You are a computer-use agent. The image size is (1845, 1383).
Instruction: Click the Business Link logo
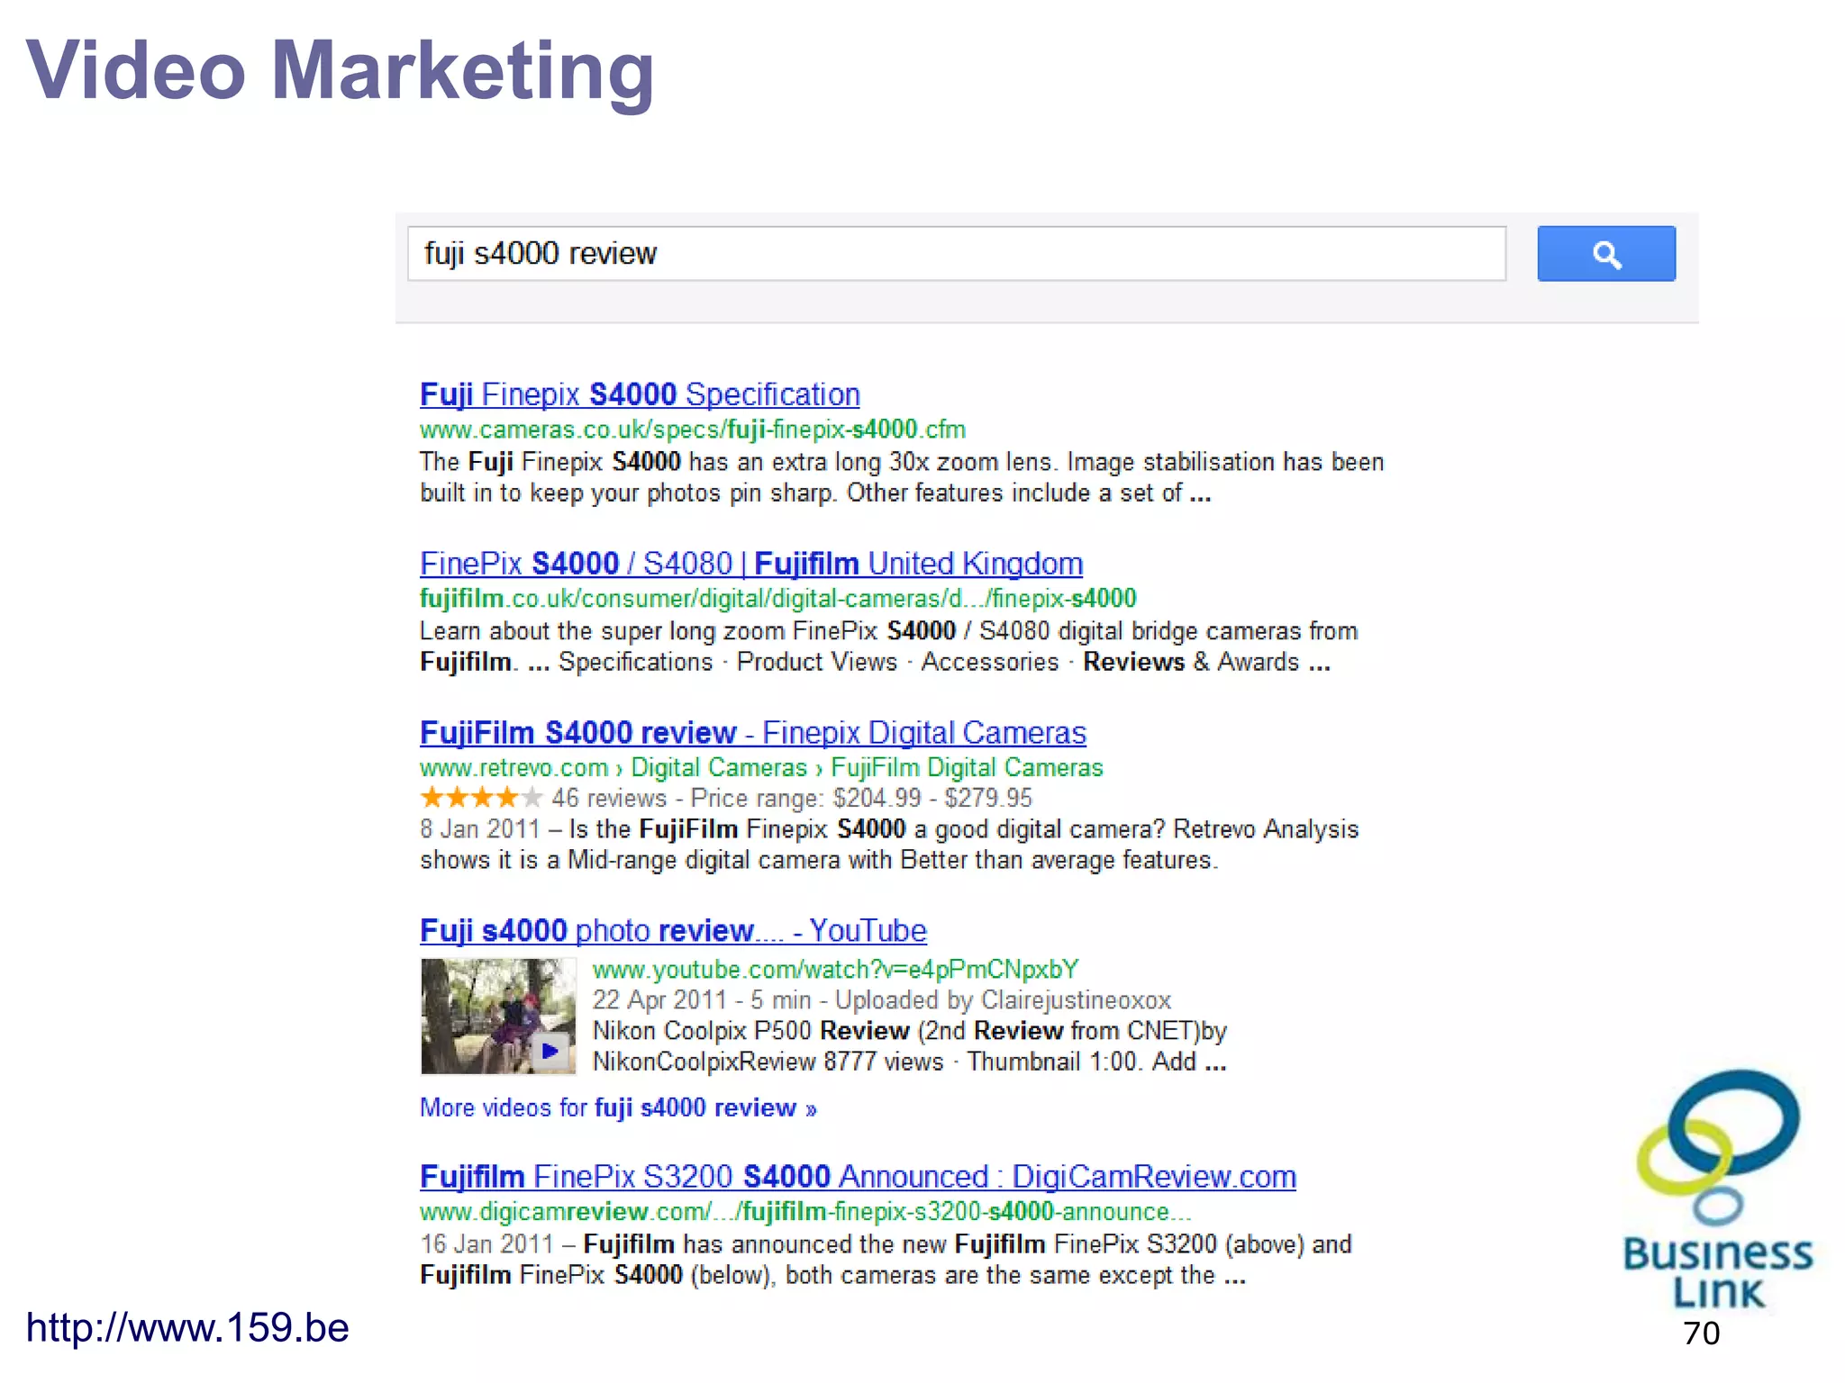click(1717, 1189)
